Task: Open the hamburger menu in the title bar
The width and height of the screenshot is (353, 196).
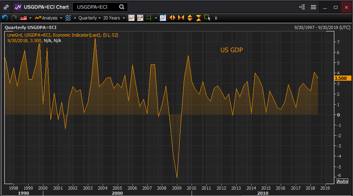Action: [313, 7]
